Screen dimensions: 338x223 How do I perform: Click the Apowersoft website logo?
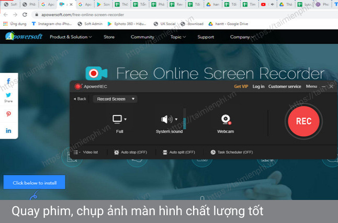[x=24, y=36]
